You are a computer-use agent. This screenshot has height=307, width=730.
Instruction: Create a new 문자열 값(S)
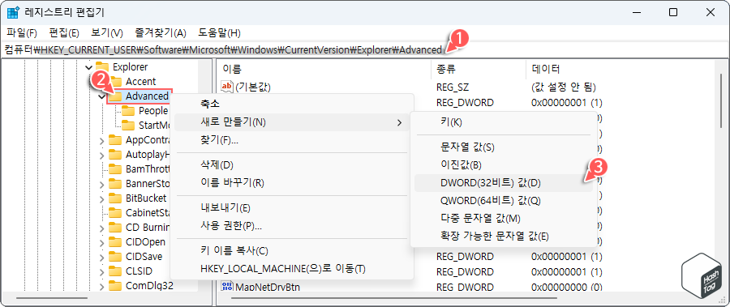click(x=503, y=147)
